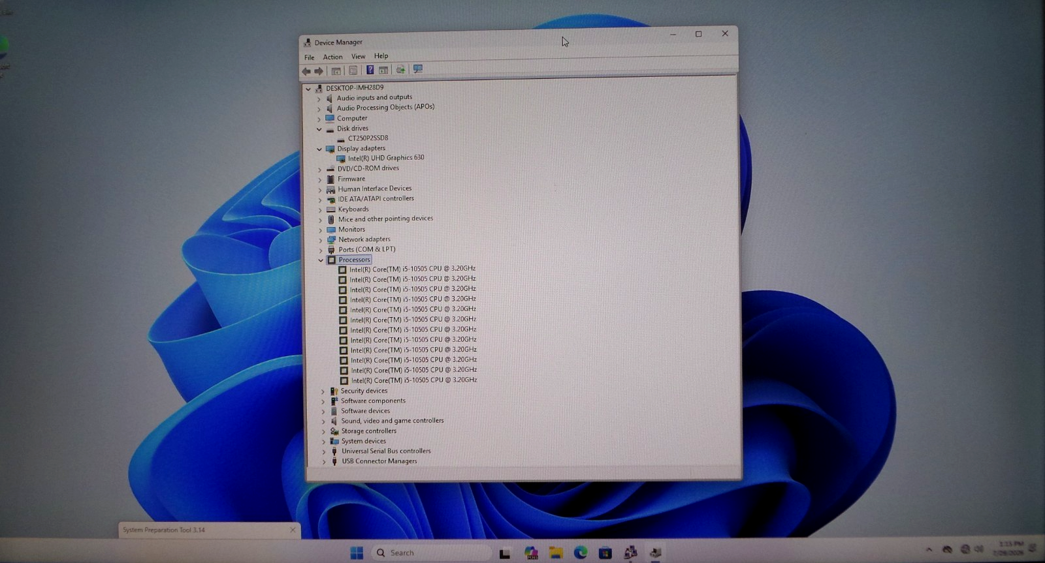1045x563 pixels.
Task: Click the Forward arrow in Device Manager toolbar
Action: tap(319, 70)
